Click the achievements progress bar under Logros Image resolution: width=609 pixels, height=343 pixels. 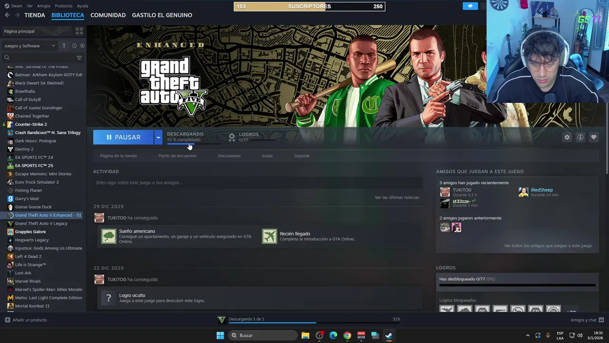click(517, 285)
